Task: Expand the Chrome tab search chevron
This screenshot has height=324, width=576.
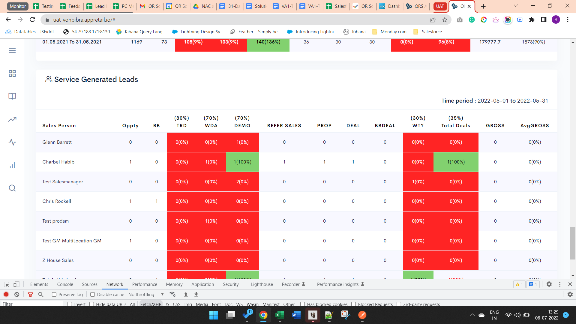Action: 516,6
